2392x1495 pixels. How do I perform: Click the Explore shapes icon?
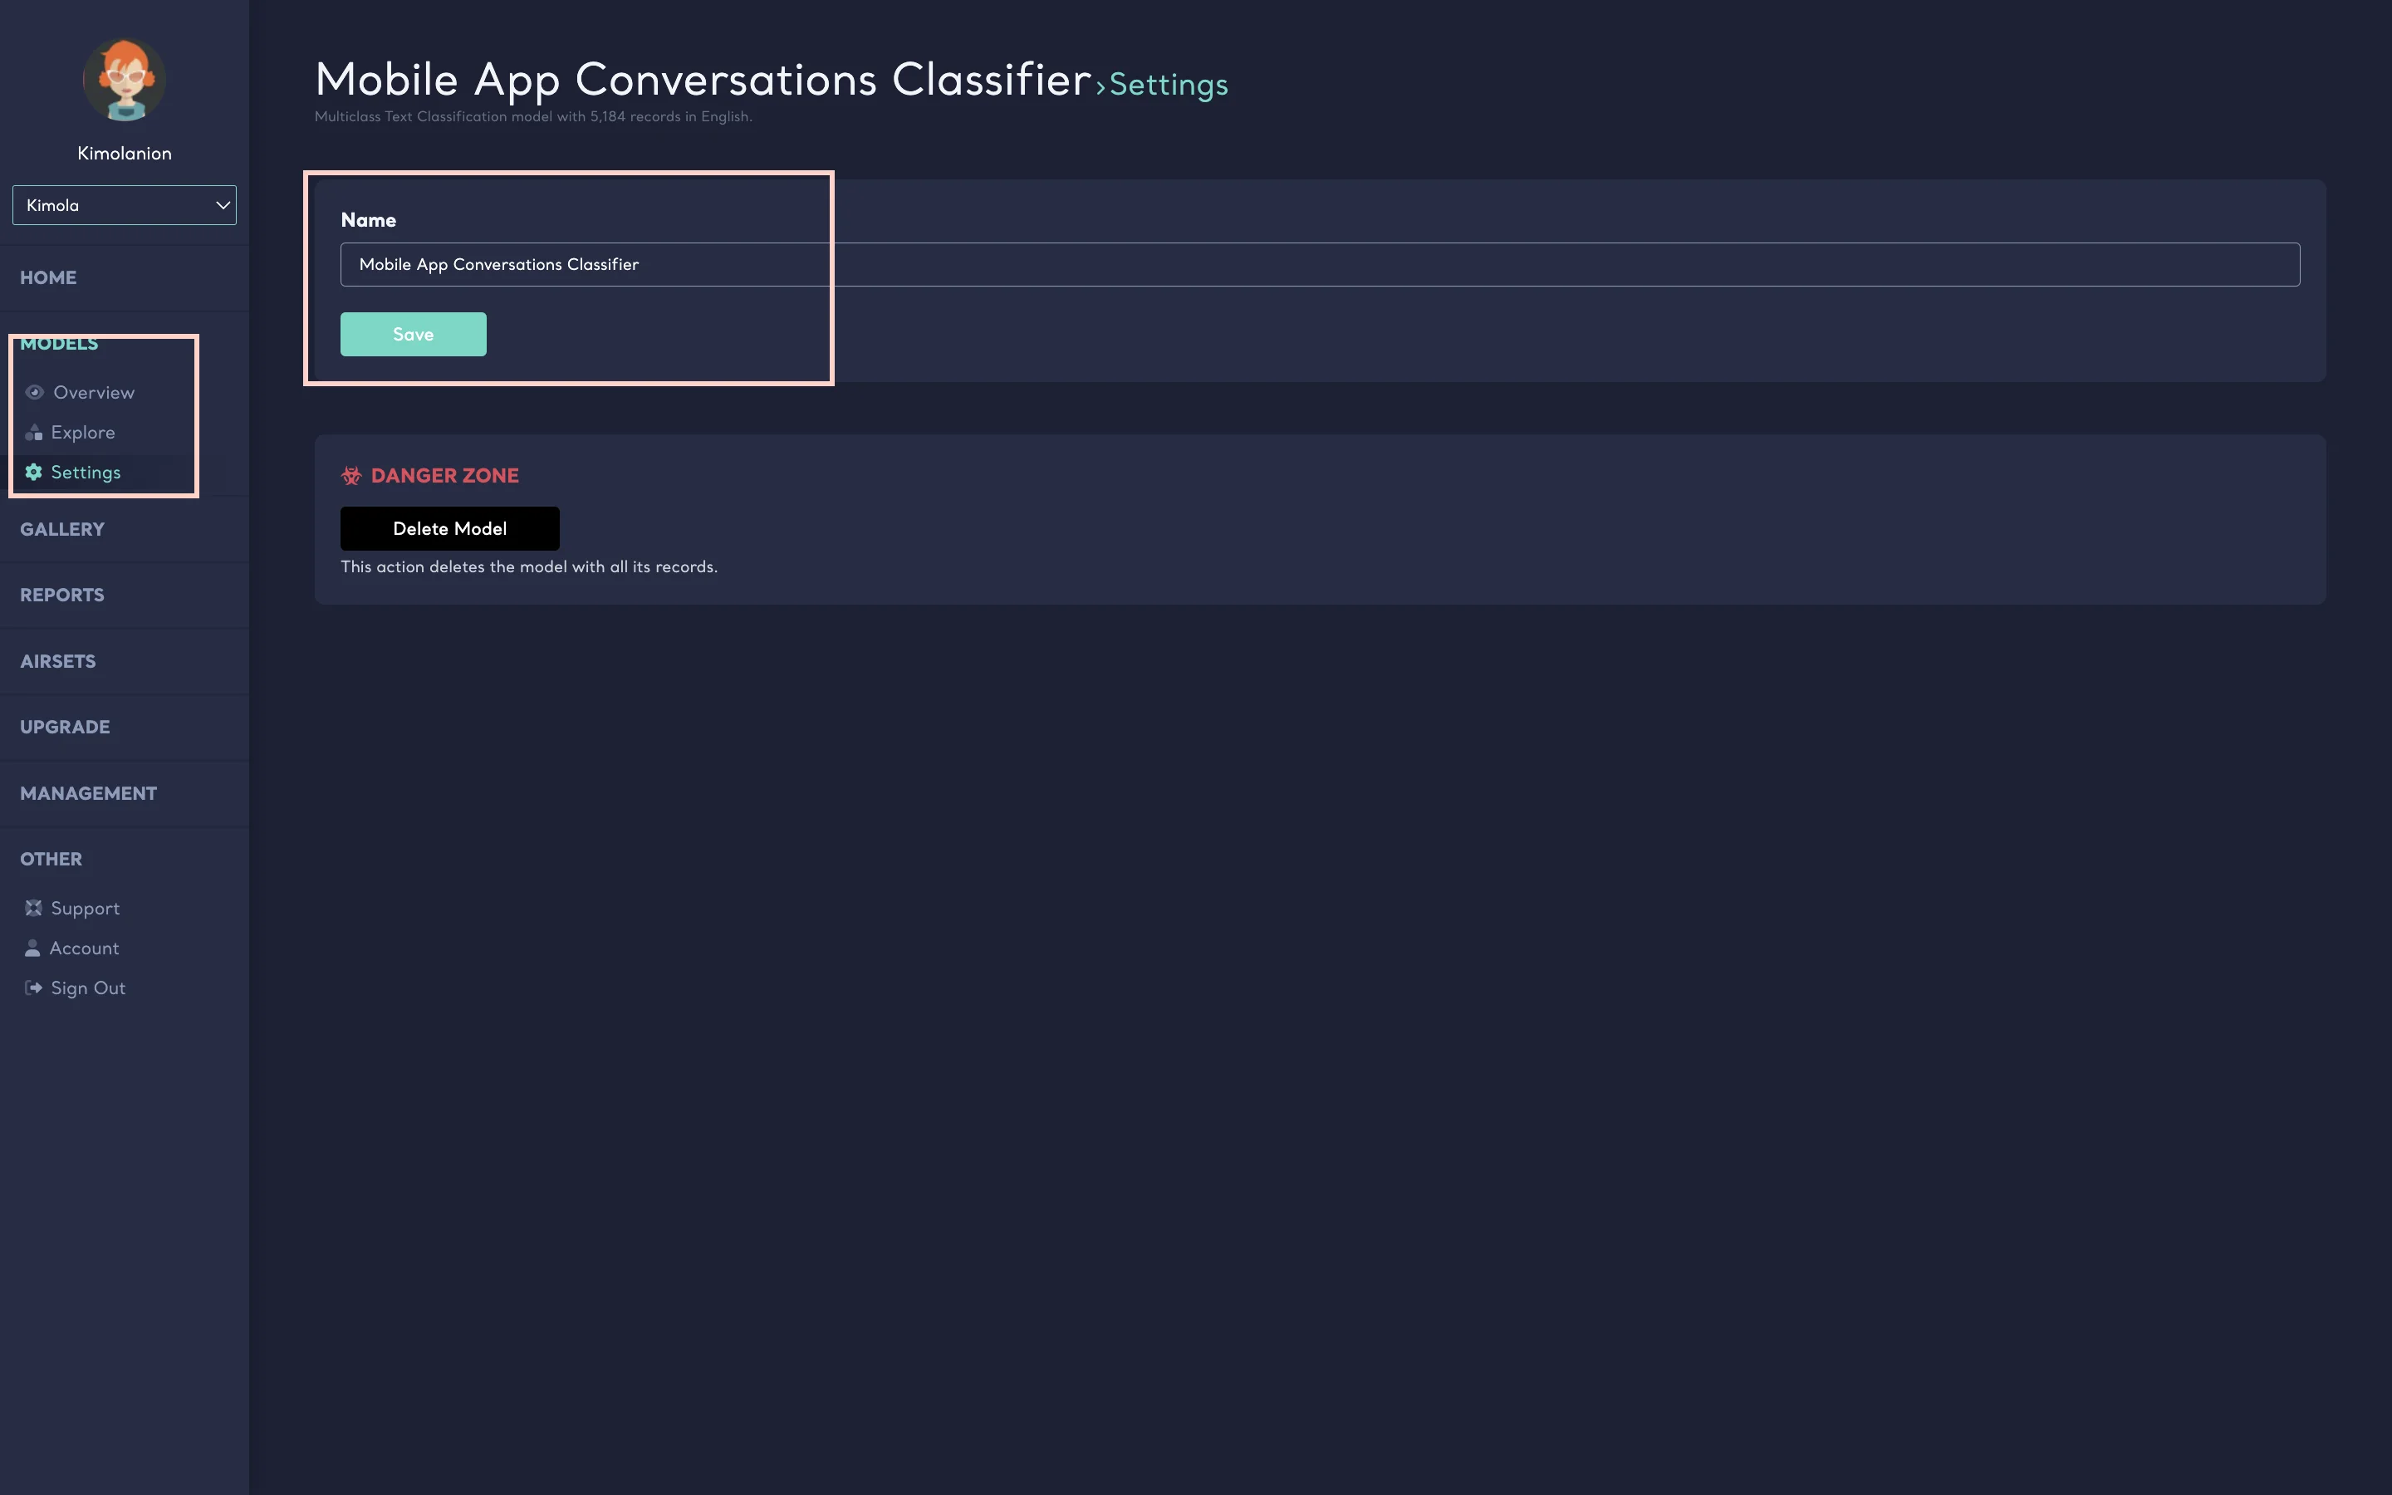[33, 432]
